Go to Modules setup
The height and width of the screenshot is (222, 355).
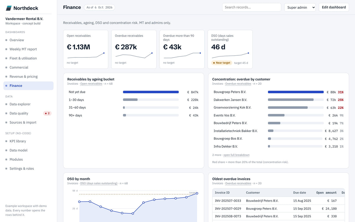(28, 160)
